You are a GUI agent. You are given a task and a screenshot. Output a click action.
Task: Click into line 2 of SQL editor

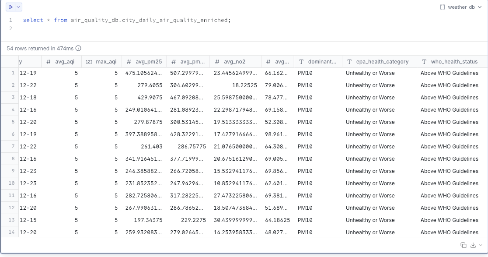click(x=131, y=28)
